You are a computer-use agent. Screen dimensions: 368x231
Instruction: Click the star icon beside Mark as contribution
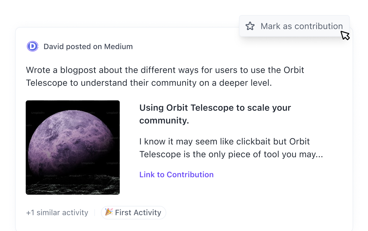pyautogui.click(x=250, y=26)
